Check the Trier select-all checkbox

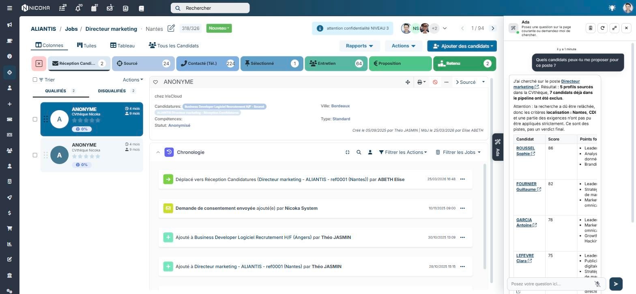point(35,80)
